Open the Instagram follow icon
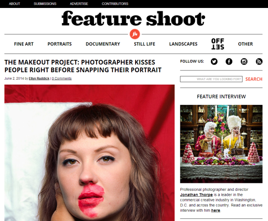 click(244, 62)
